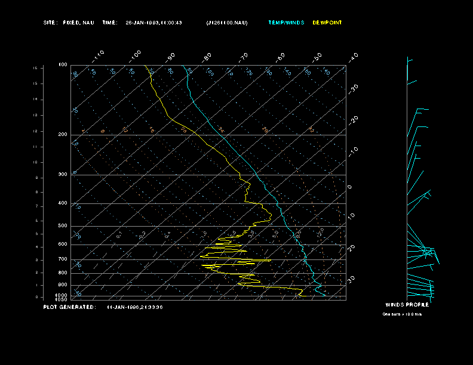Image resolution: width=473 pixels, height=365 pixels.
Task: Click the SITE: FIXED, NAU label
Action: 69,23
